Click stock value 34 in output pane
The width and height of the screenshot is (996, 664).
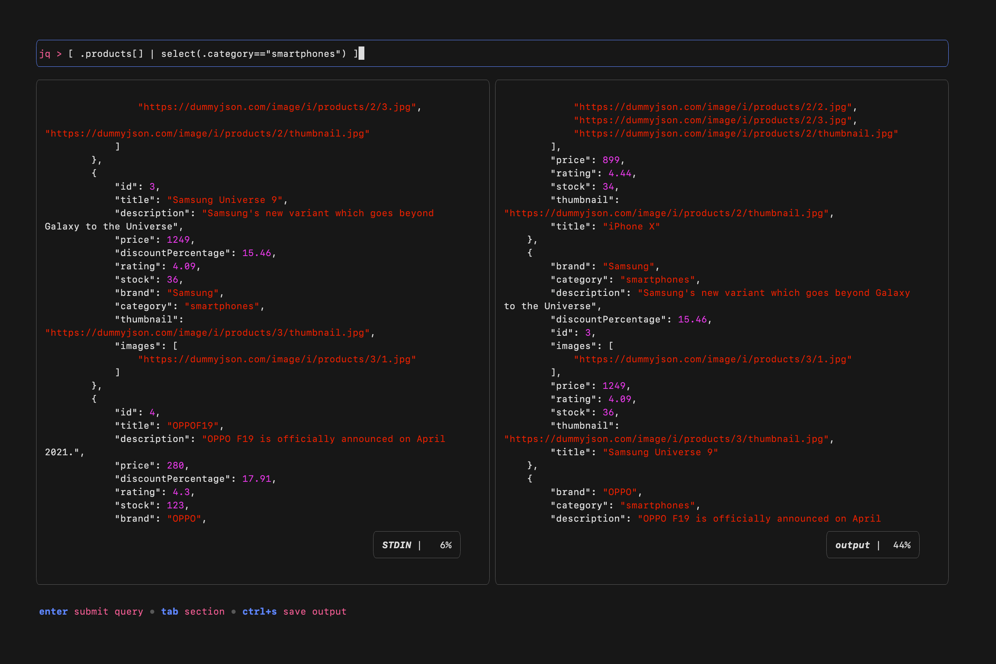(608, 187)
